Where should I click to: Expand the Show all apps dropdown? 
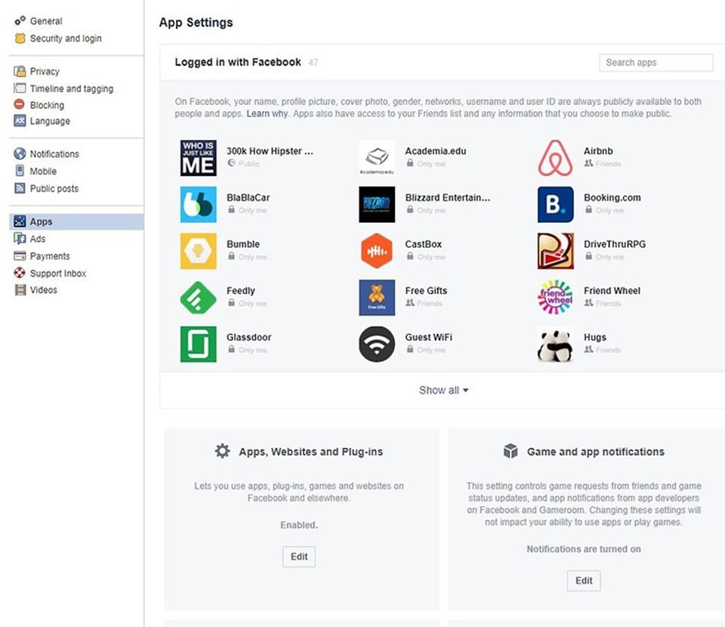pyautogui.click(x=443, y=391)
